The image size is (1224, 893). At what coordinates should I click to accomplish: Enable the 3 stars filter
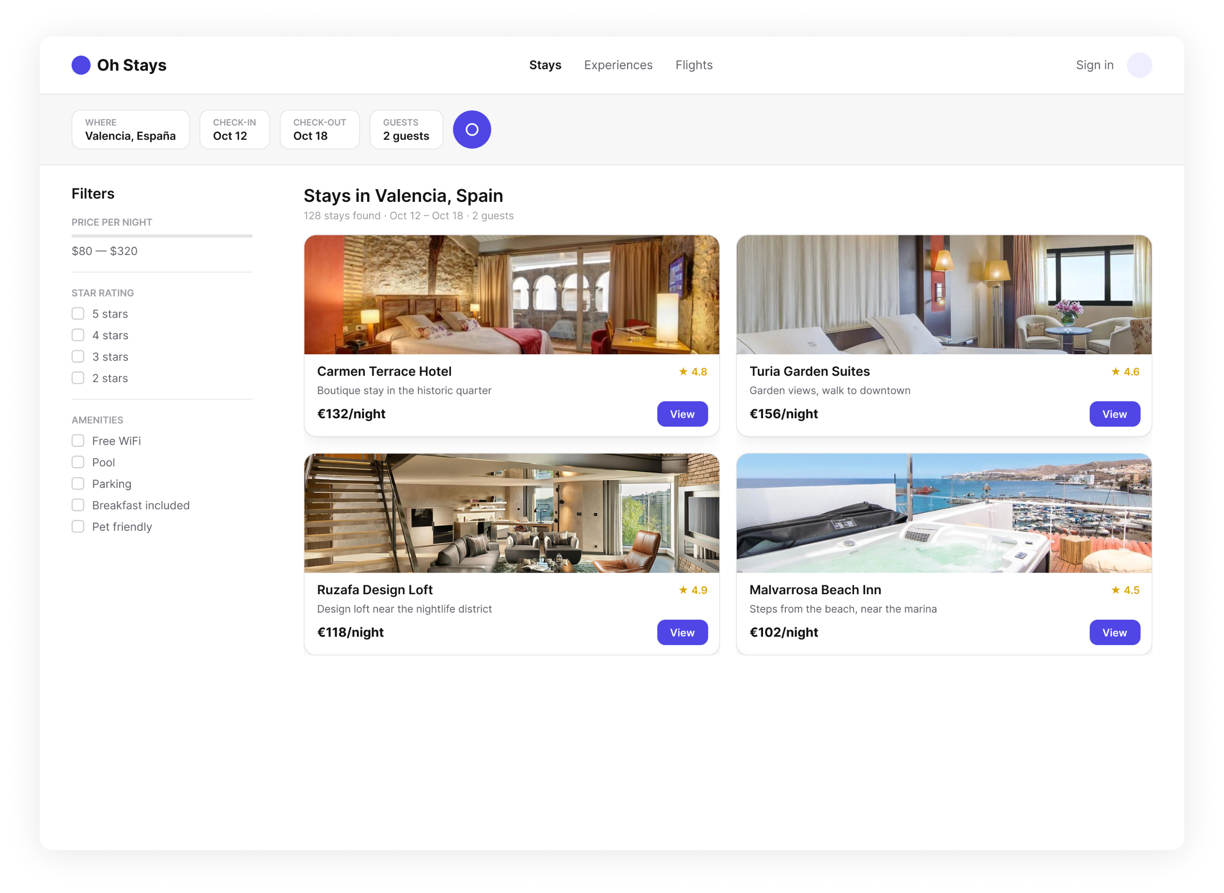[78, 357]
